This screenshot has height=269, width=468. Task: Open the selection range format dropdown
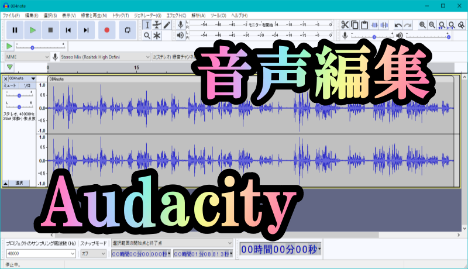pyautogui.click(x=172, y=243)
